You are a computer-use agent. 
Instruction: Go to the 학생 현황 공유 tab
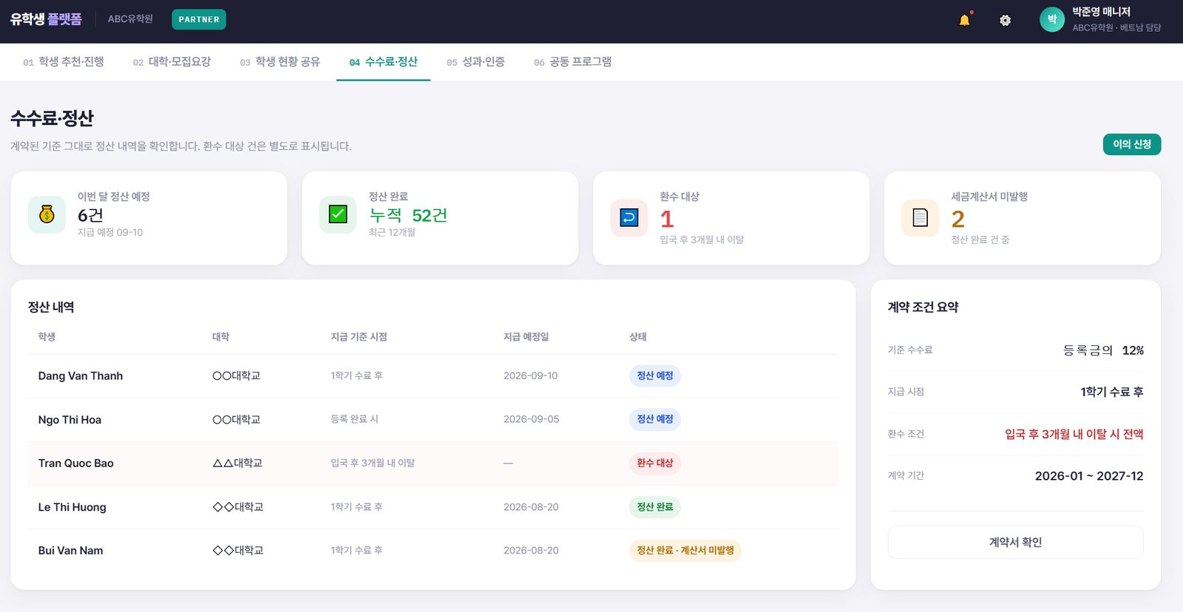pyautogui.click(x=280, y=62)
